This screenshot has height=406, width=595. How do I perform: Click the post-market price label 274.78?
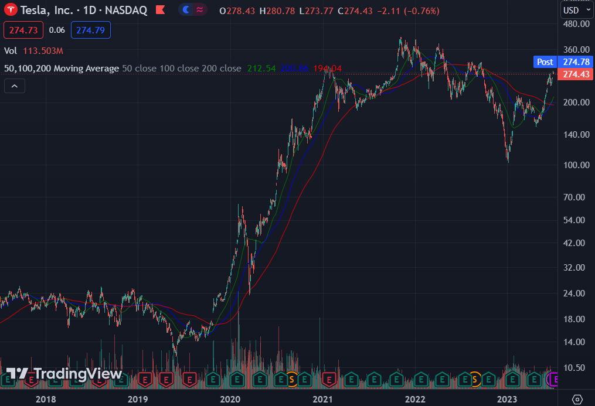576,62
